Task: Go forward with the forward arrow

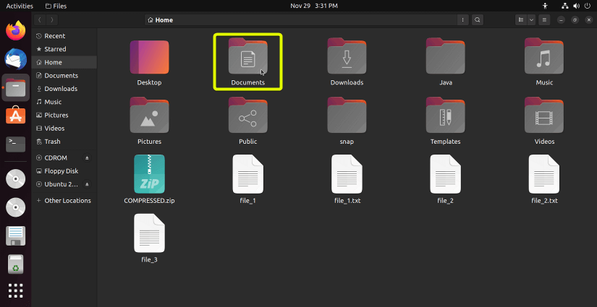Action: [52, 20]
